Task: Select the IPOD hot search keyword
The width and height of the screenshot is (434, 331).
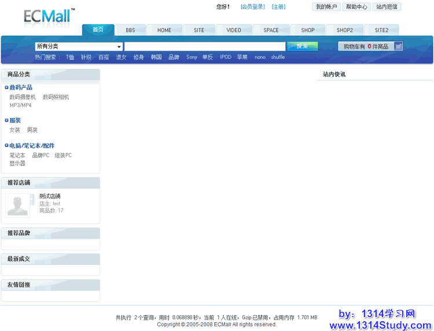Action: coord(225,57)
